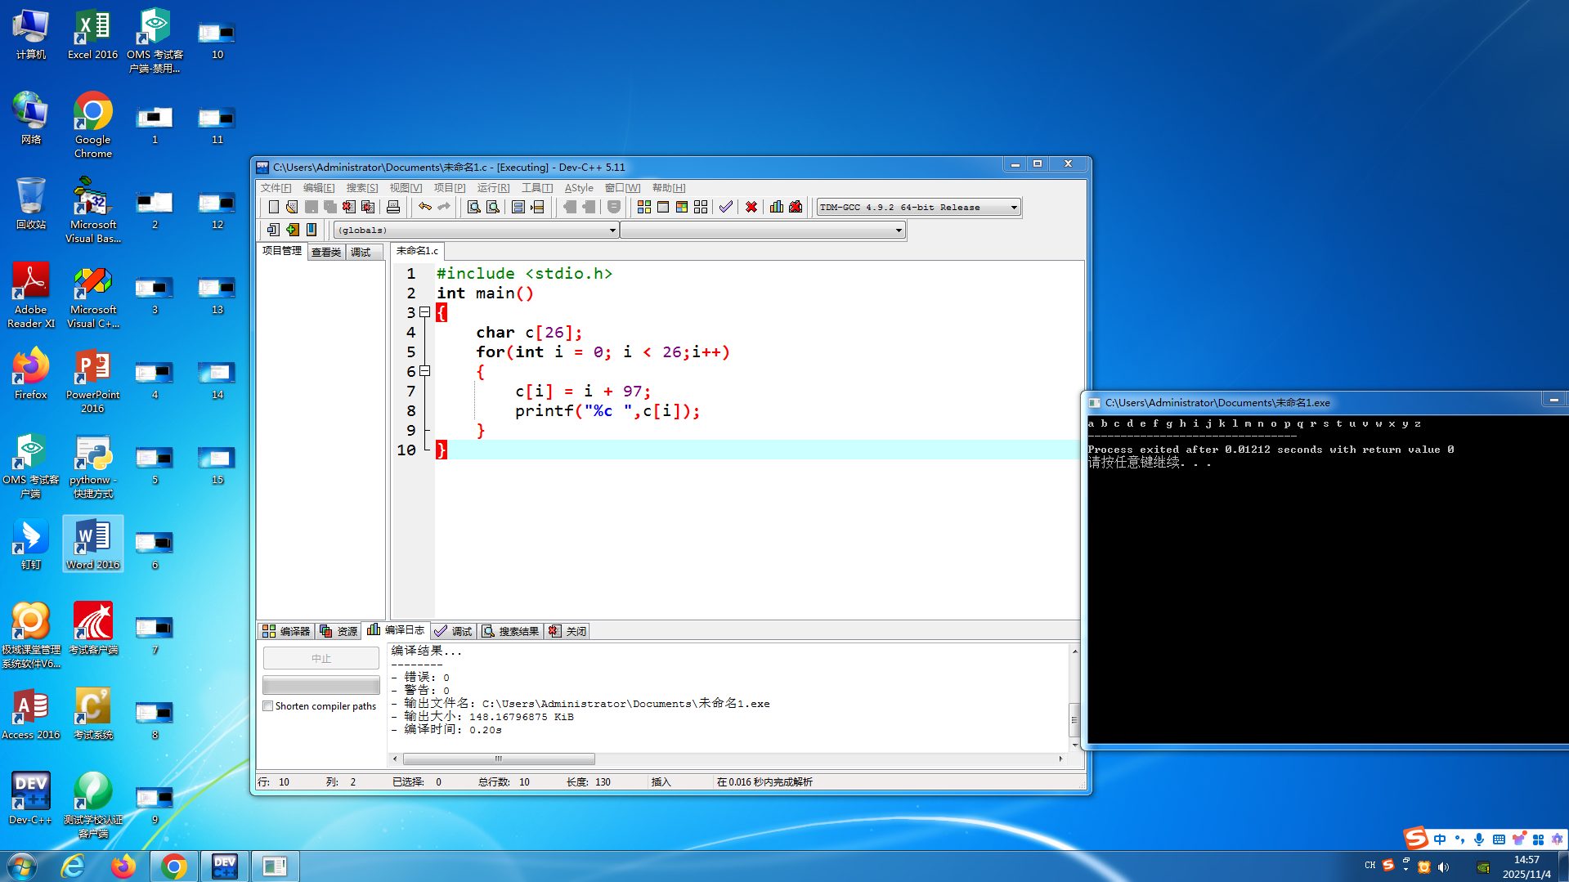1569x882 pixels.
Task: Select the Access 2016 desktop icon
Action: (31, 714)
